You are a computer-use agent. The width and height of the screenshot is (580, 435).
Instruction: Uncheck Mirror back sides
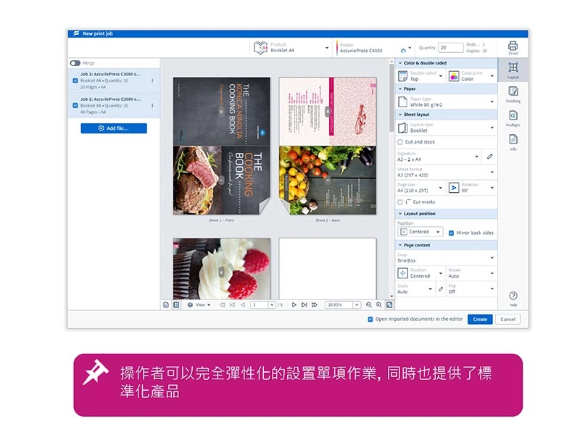tap(451, 233)
